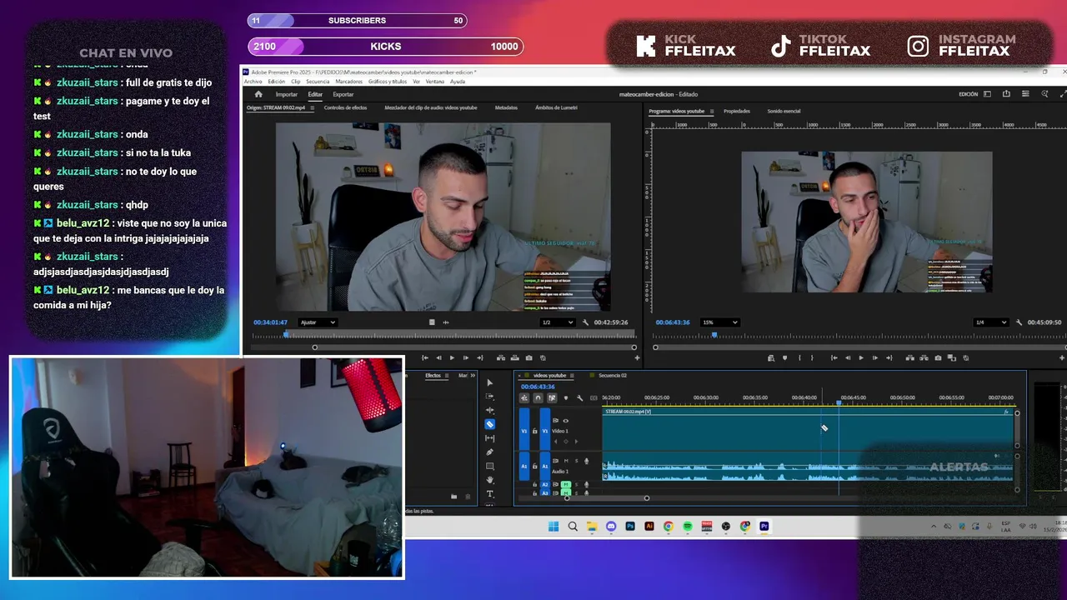Viewport: 1067px width, 600px height.
Task: Switch to Controles de efectos tab
Action: click(x=345, y=107)
